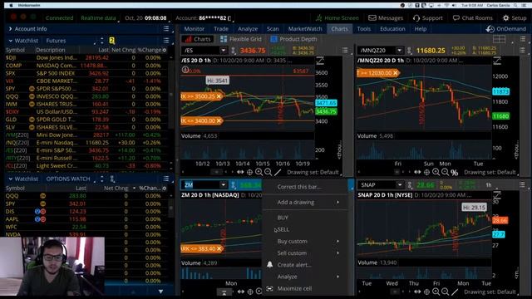Open the /ES symbol dropdown arrow

coord(224,50)
